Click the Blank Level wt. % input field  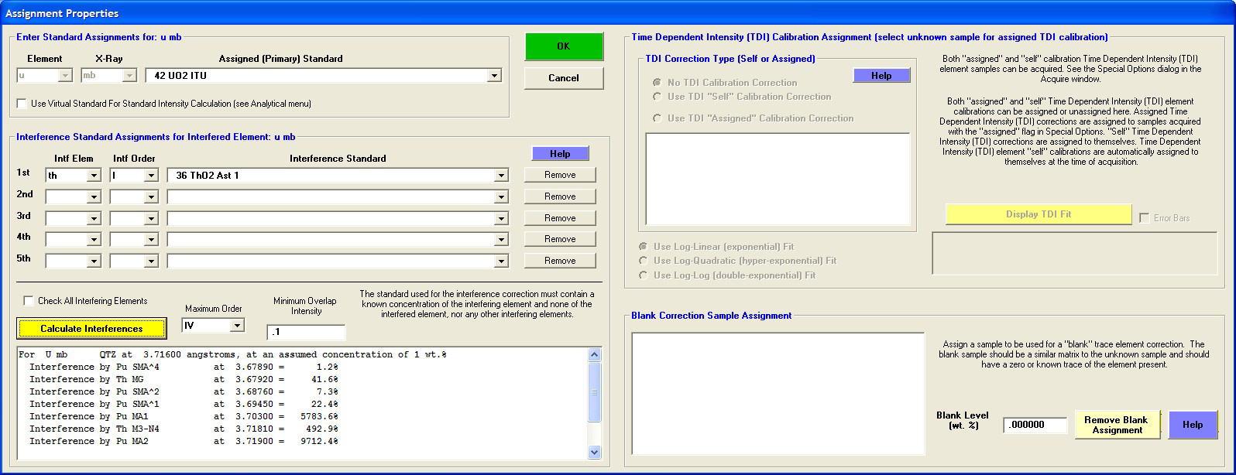coord(1035,425)
